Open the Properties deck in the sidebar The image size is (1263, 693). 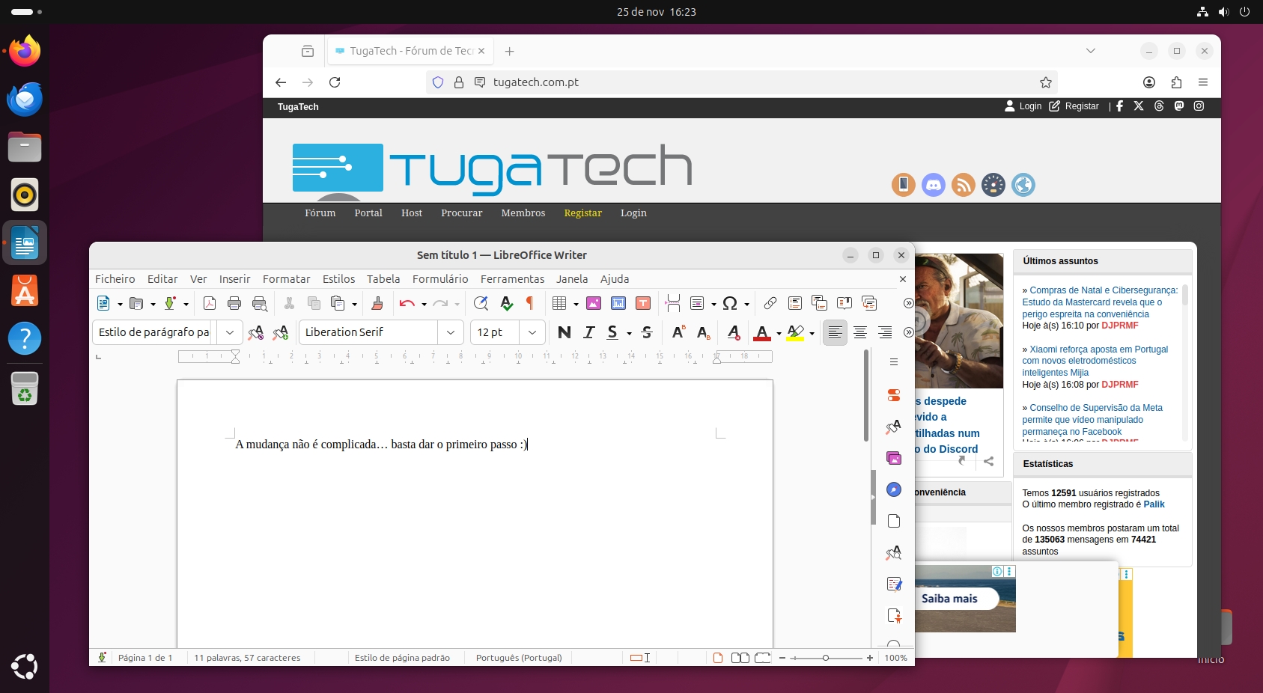coord(894,395)
